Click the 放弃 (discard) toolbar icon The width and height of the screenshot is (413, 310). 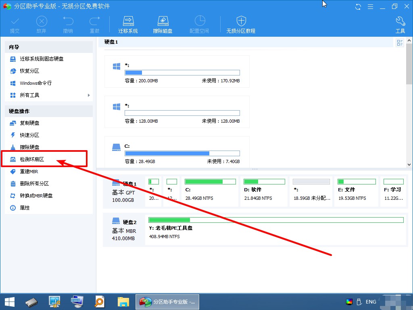coord(42,25)
